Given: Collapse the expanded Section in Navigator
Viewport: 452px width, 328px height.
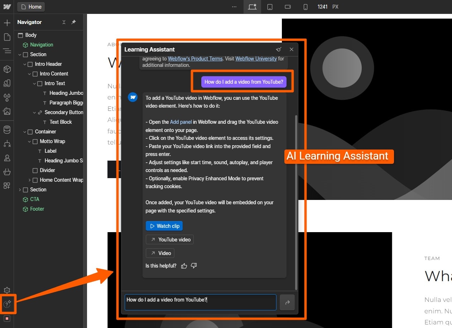Looking at the screenshot, I should [20, 55].
